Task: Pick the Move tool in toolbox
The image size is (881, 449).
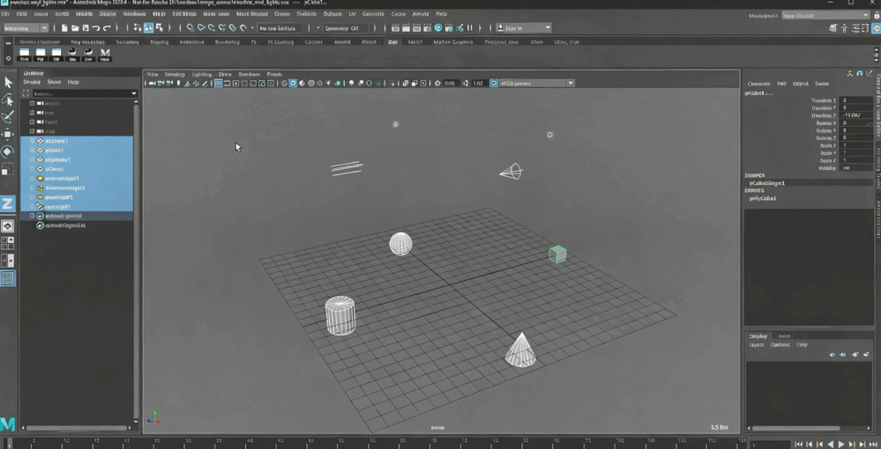Action: tap(8, 135)
